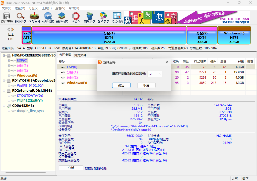The height and width of the screenshot is (181, 257).
Task: Select Windows(F:) NTFS block in disk map
Action: point(234,35)
